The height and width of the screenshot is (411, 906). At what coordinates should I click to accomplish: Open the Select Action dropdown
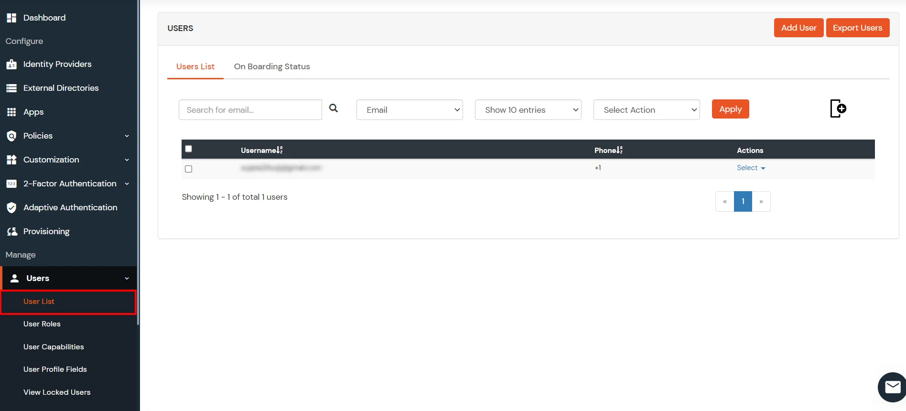pos(647,109)
